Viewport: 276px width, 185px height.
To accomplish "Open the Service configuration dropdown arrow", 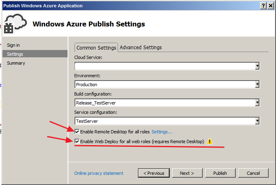I will [257, 121].
